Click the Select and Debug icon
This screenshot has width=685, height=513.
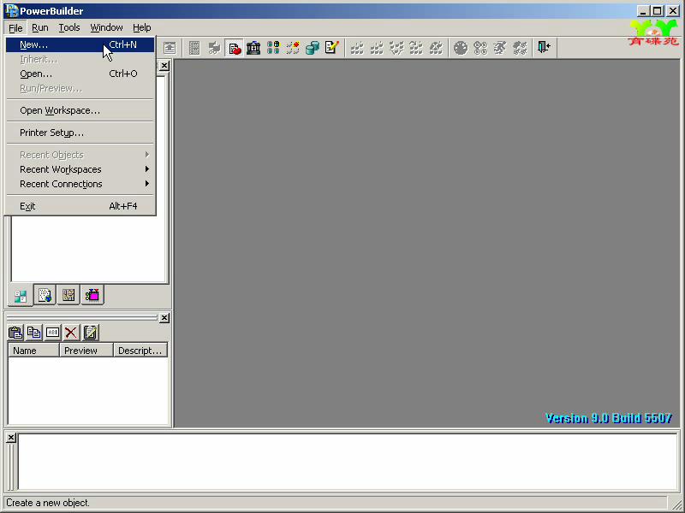coord(480,48)
